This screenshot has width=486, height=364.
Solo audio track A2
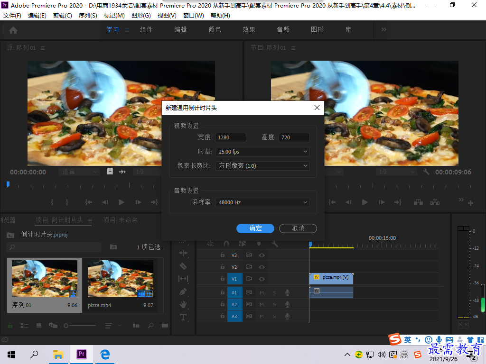(x=275, y=304)
